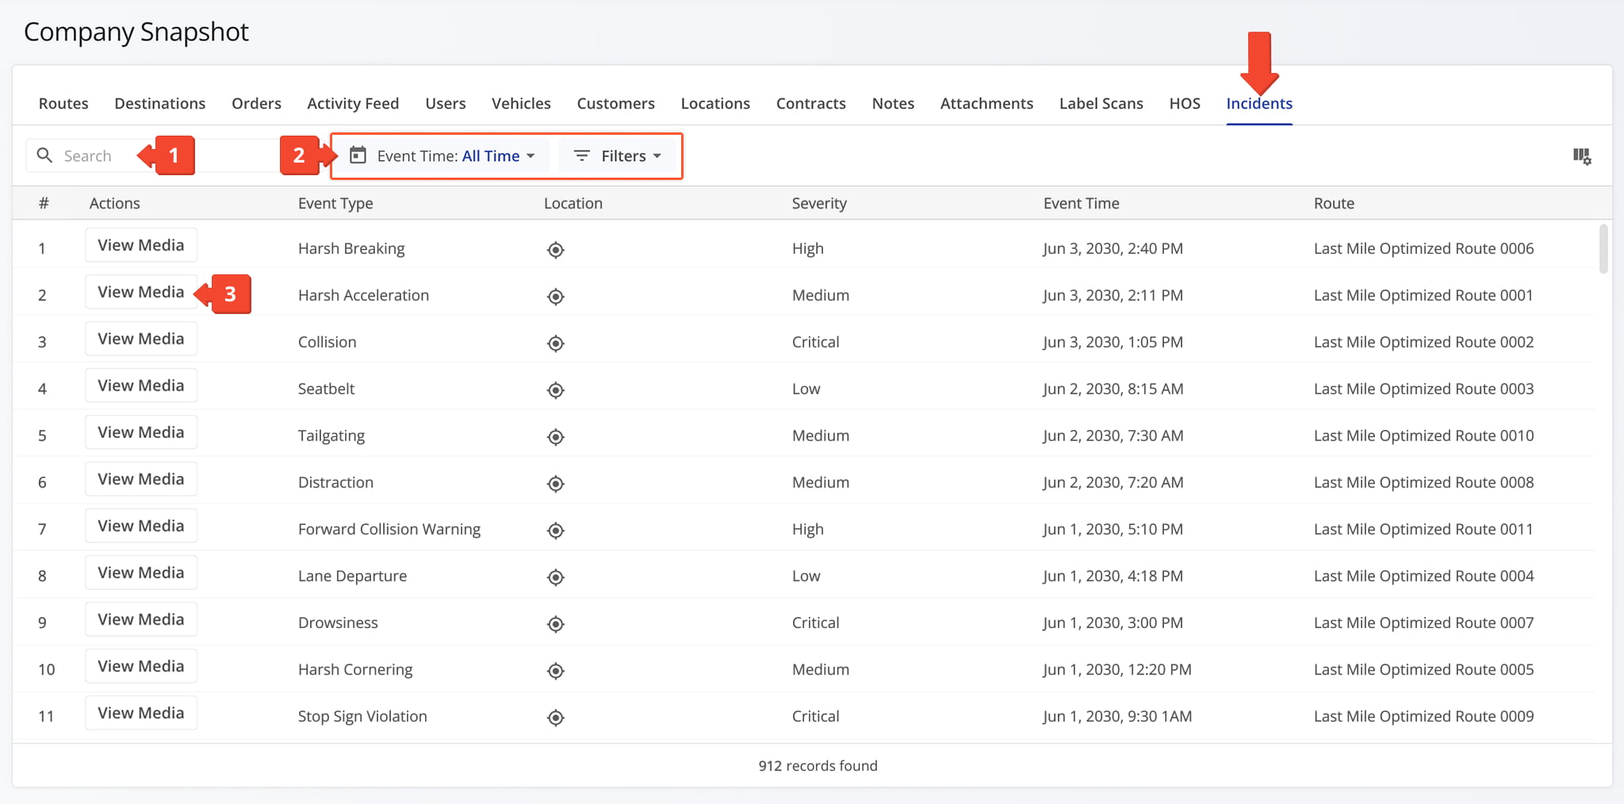
Task: Click the Event Time calendar icon
Action: pyautogui.click(x=358, y=155)
